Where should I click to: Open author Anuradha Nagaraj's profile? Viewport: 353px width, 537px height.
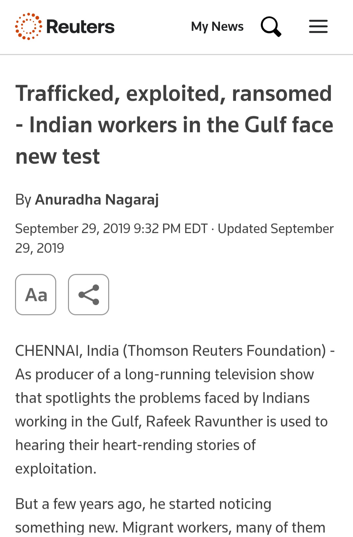tap(97, 200)
